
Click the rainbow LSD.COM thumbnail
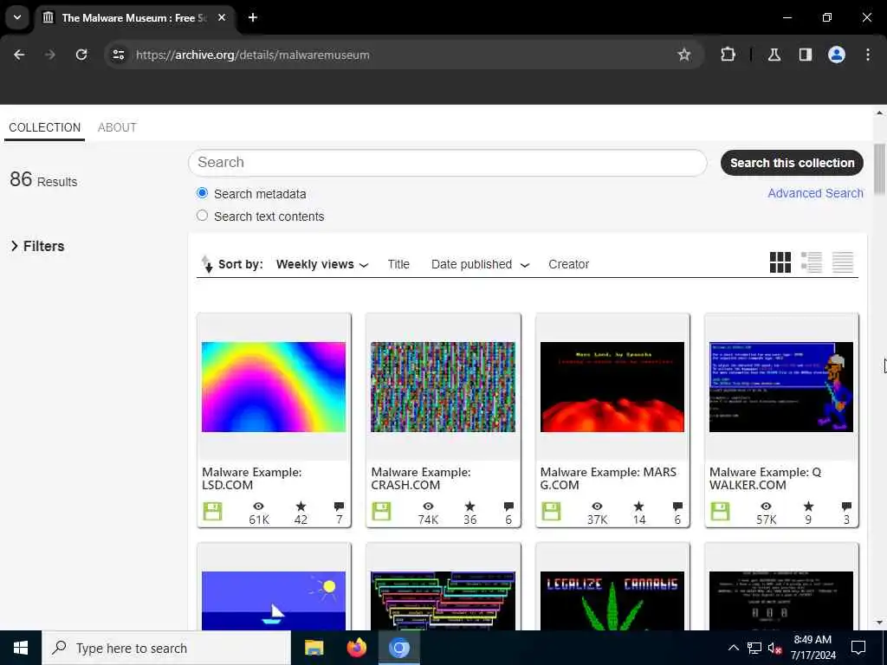273,387
